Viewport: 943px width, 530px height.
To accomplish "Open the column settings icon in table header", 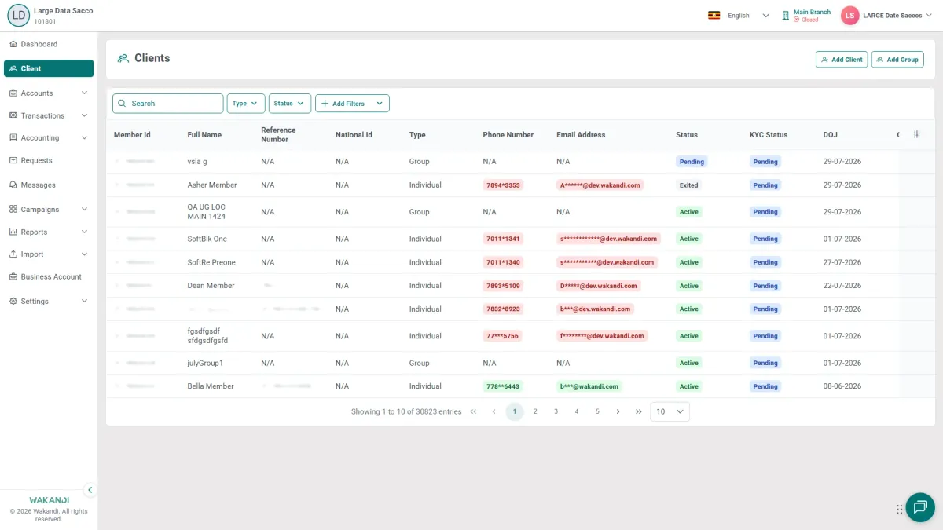I will pos(917,134).
